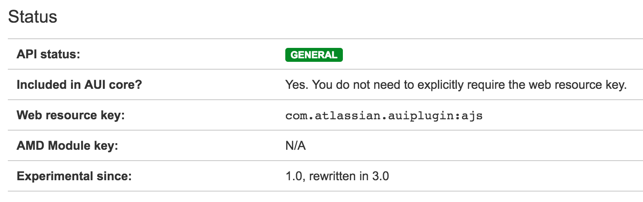Select the 'API status:' row label
Image resolution: width=643 pixels, height=202 pixels.
click(48, 55)
